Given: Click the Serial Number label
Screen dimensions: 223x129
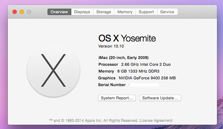Looking at the screenshot, I should (112, 85).
